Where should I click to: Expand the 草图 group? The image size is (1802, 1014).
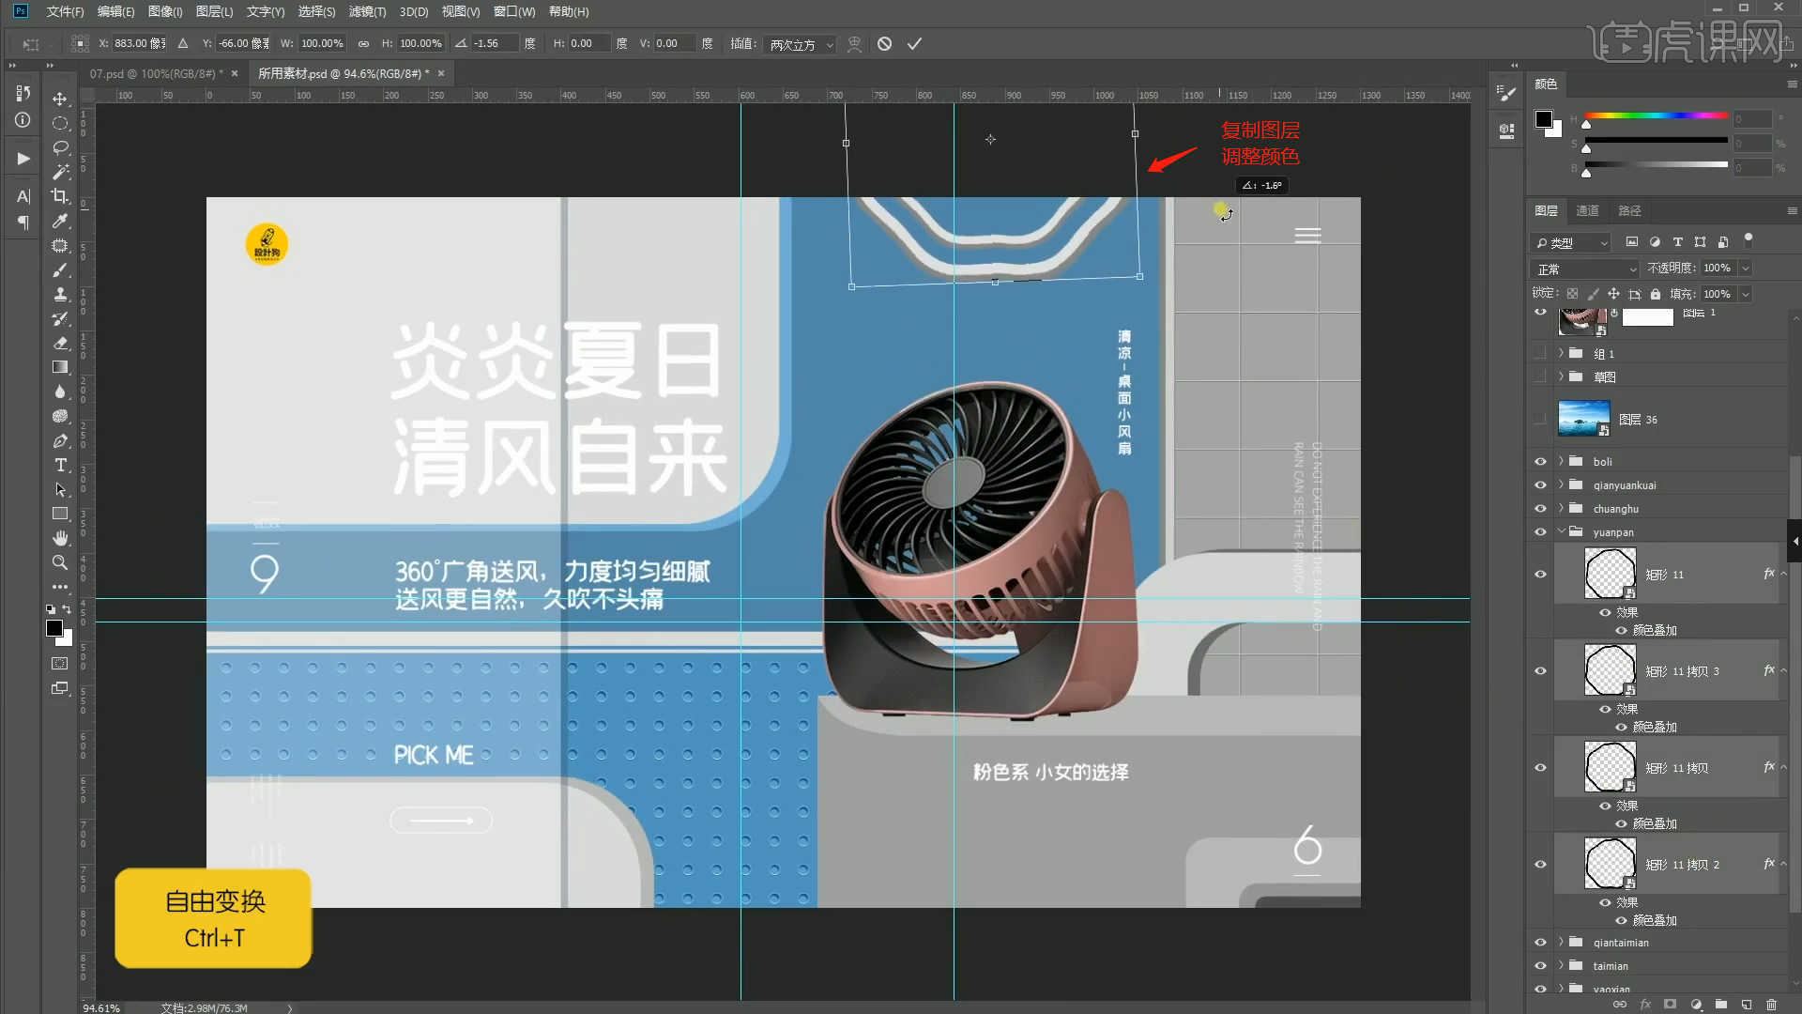(x=1561, y=376)
